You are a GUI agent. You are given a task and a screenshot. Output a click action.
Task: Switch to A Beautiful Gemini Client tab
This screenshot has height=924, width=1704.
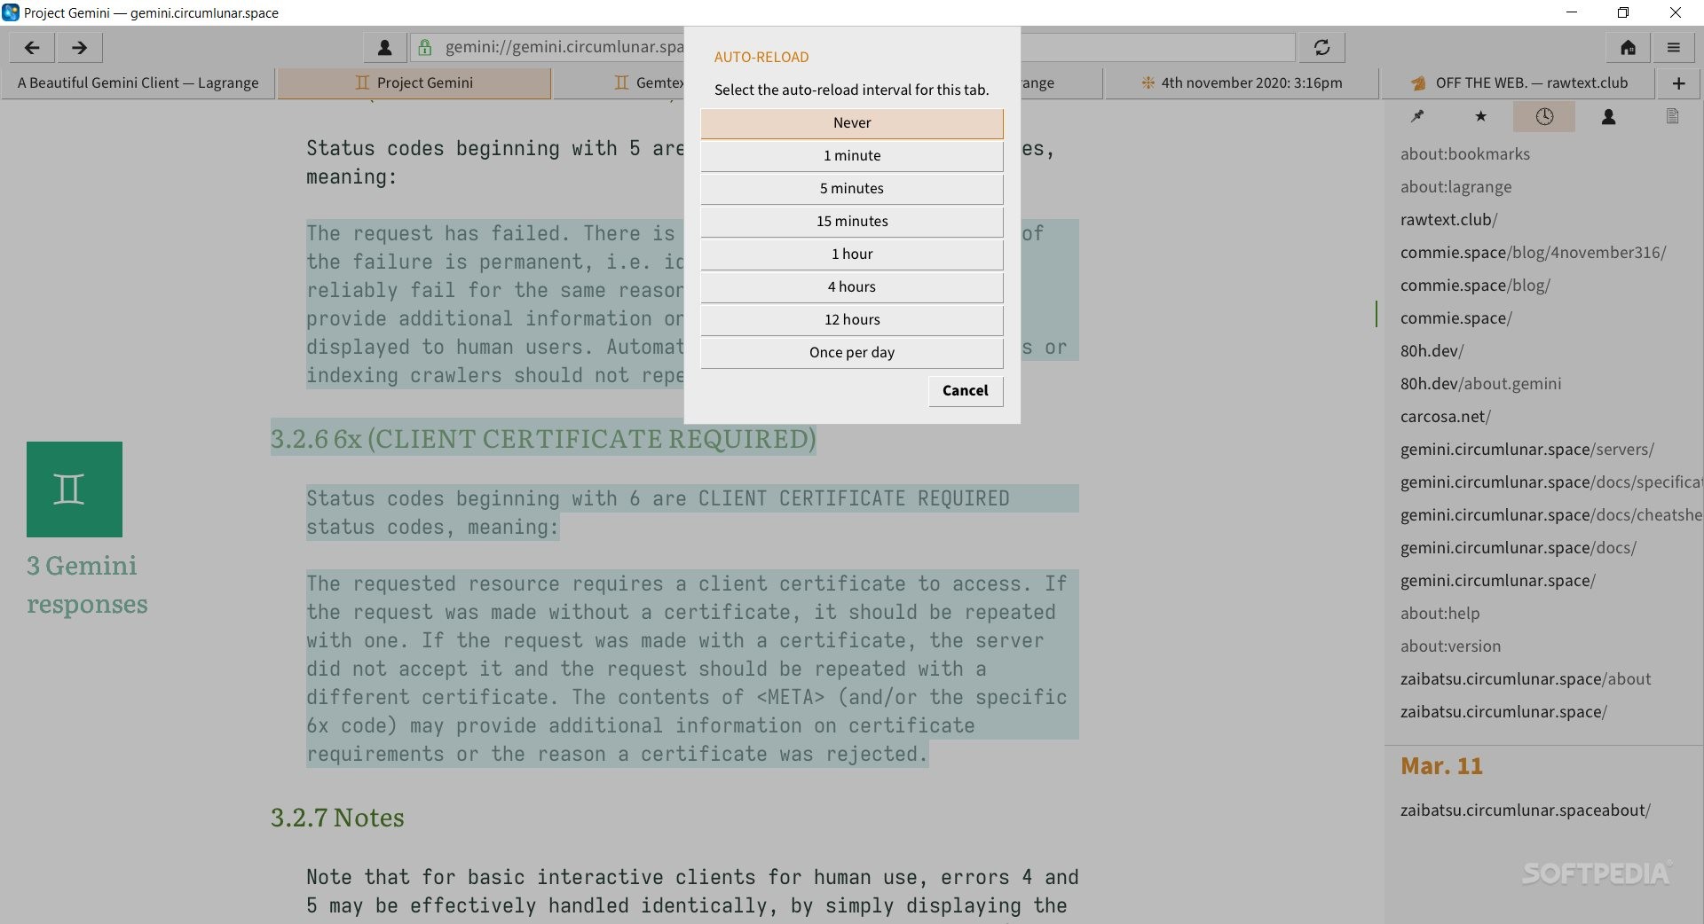[x=138, y=82]
